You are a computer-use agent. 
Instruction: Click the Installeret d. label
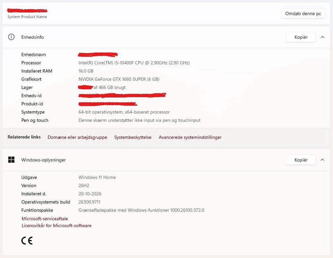34,194
